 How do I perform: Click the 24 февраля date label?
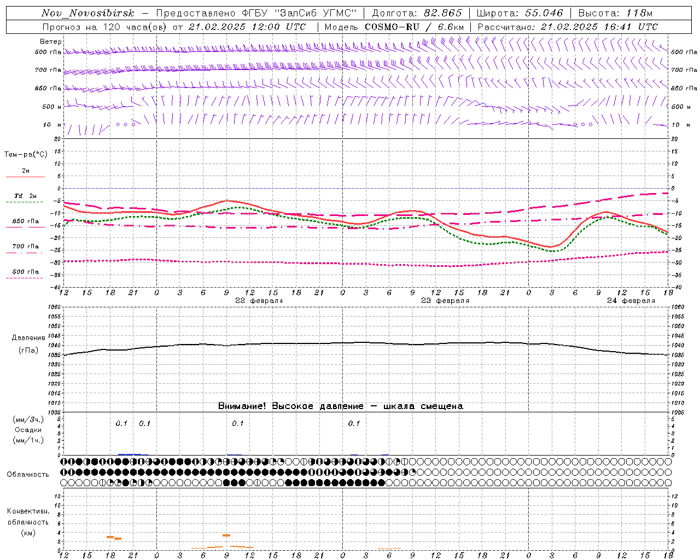pyautogui.click(x=631, y=301)
